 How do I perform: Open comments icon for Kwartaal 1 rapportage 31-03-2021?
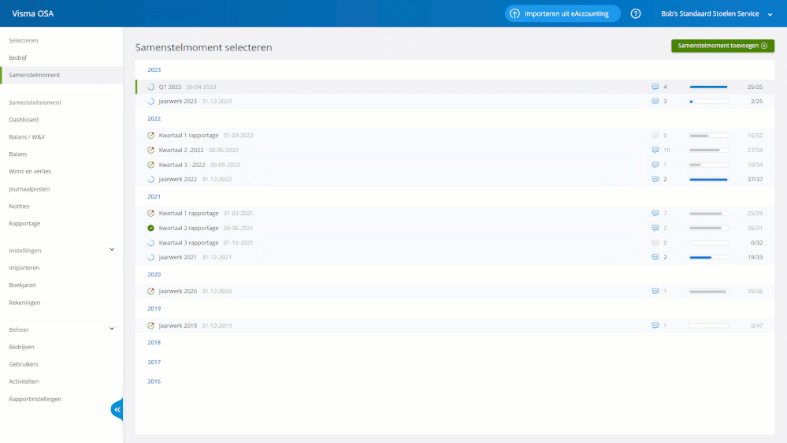tap(655, 214)
